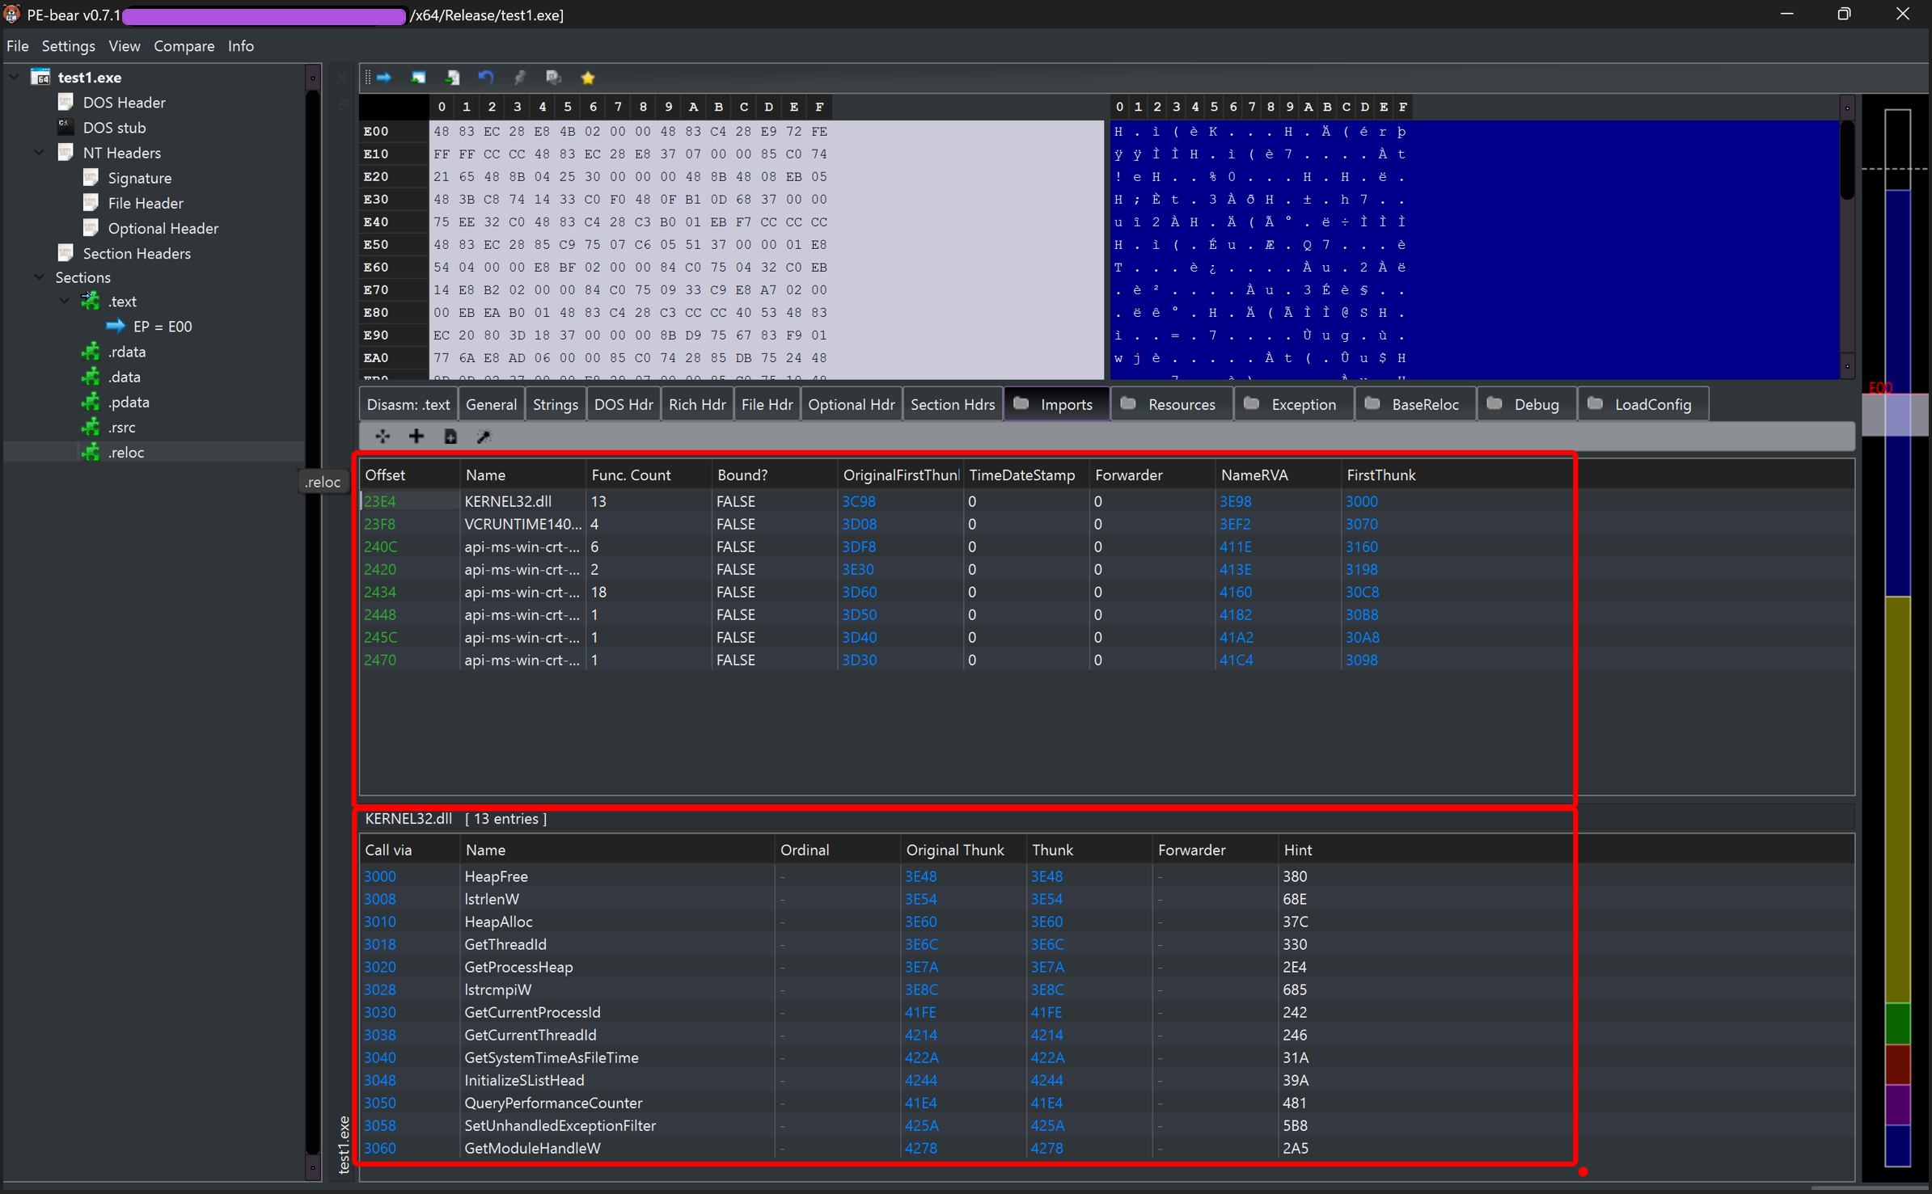The image size is (1932, 1194).
Task: Click the plus icon to add an import
Action: click(x=416, y=436)
